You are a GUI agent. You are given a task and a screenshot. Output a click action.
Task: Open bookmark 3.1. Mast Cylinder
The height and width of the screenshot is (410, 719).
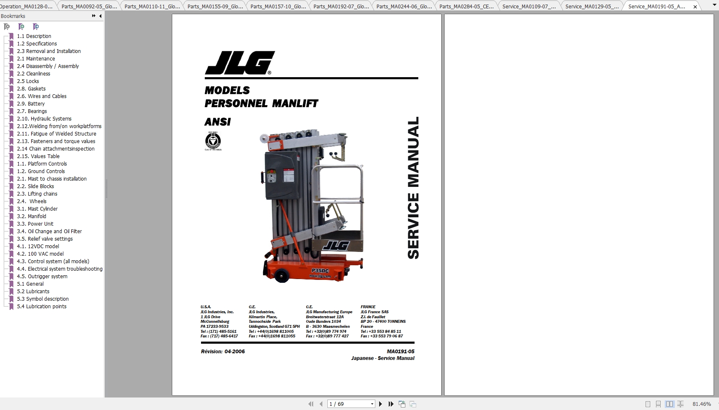coord(38,209)
